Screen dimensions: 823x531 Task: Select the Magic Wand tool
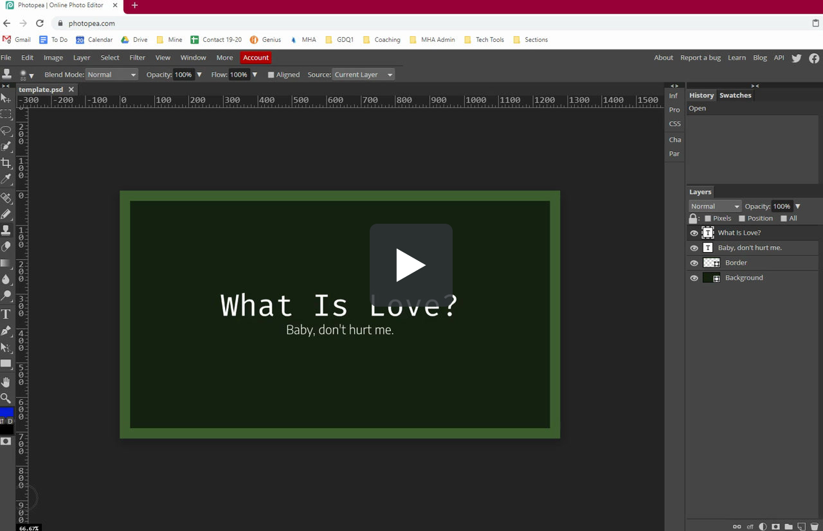[x=6, y=147]
